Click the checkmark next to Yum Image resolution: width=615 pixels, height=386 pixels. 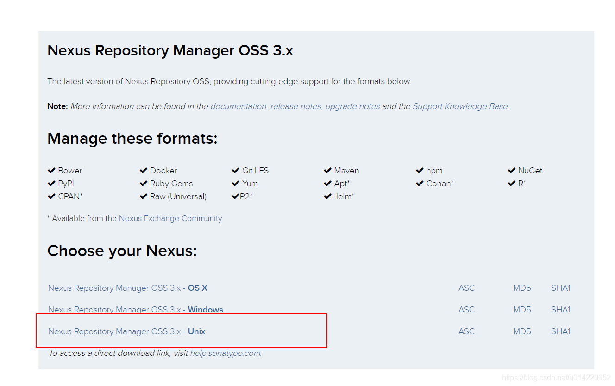click(x=236, y=184)
